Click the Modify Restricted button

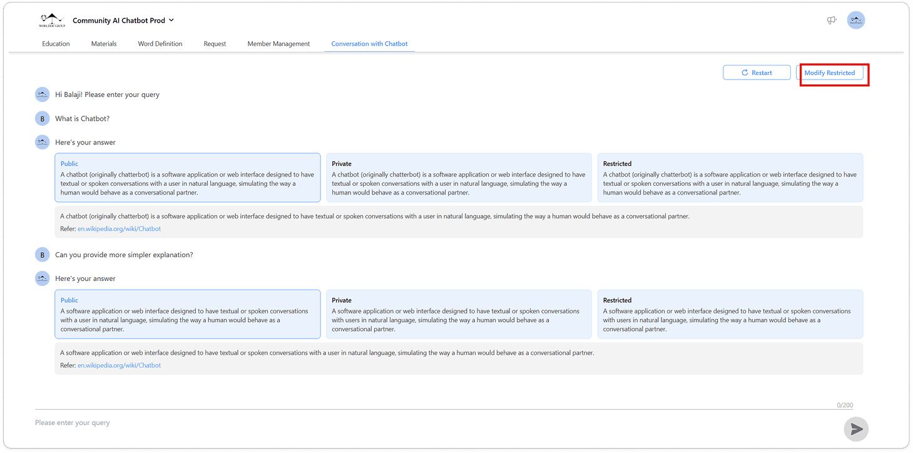(x=829, y=73)
